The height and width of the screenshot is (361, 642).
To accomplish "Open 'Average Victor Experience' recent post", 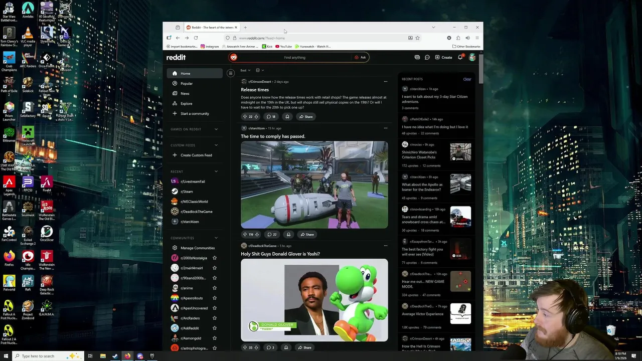I will tap(422, 314).
